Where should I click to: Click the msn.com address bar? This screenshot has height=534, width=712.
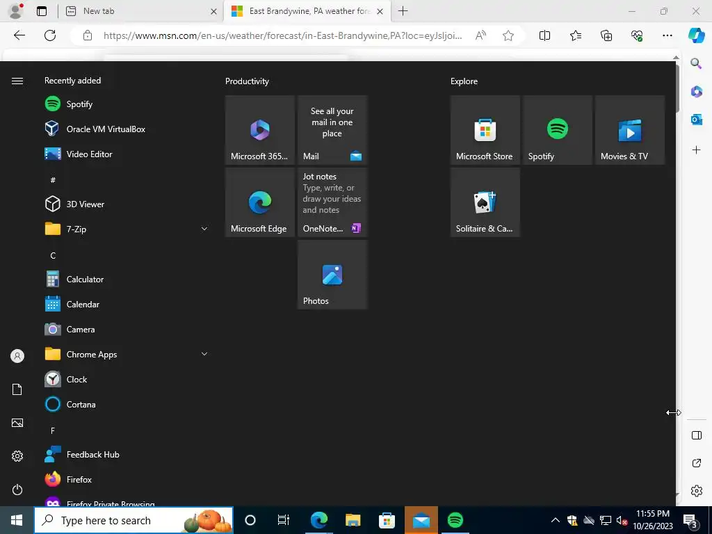coord(282,35)
